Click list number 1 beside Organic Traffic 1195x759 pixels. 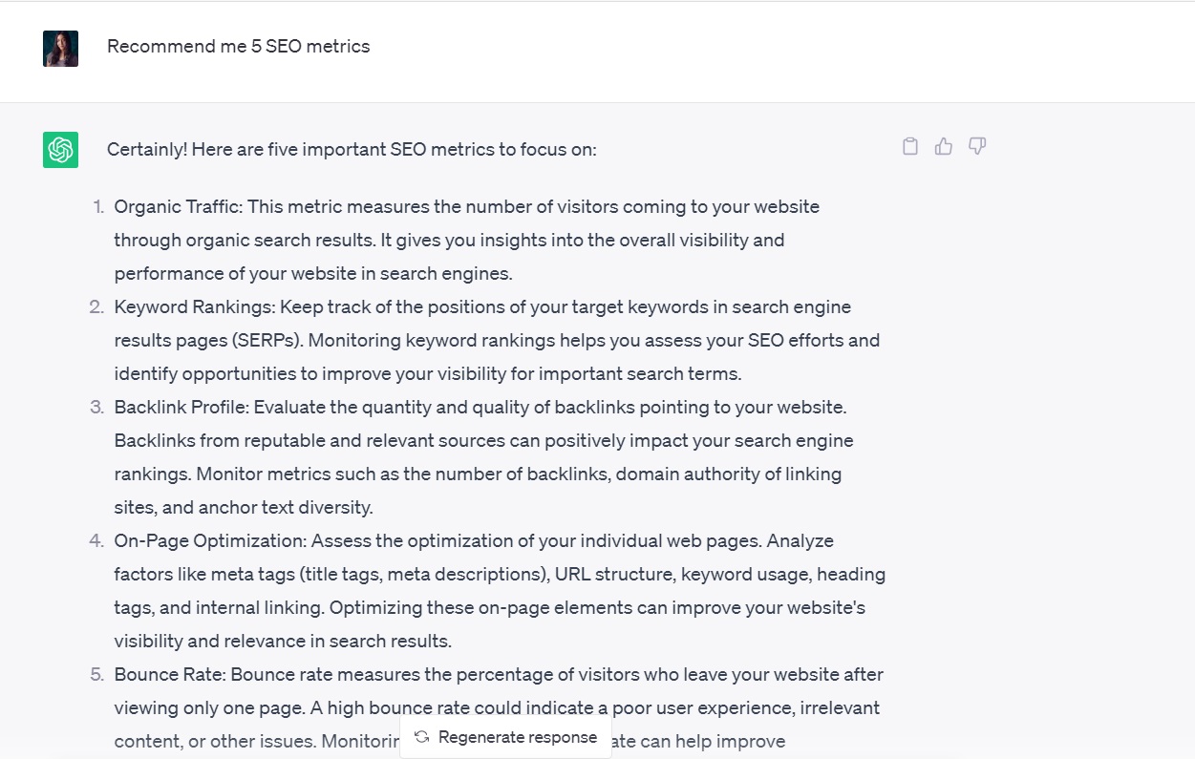(97, 206)
